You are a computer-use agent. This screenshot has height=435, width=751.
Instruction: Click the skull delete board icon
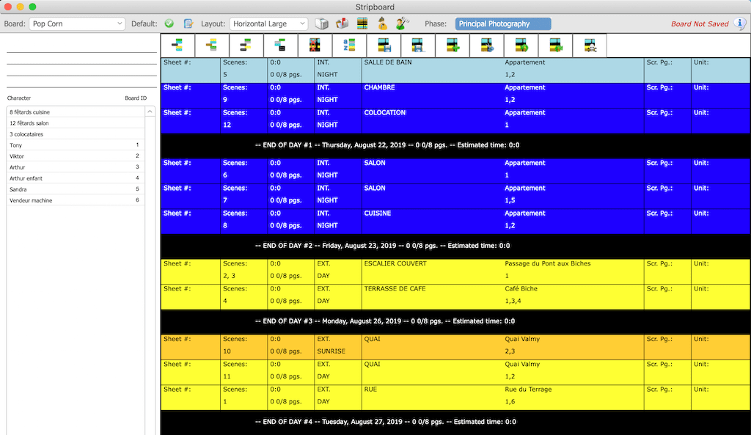[590, 45]
